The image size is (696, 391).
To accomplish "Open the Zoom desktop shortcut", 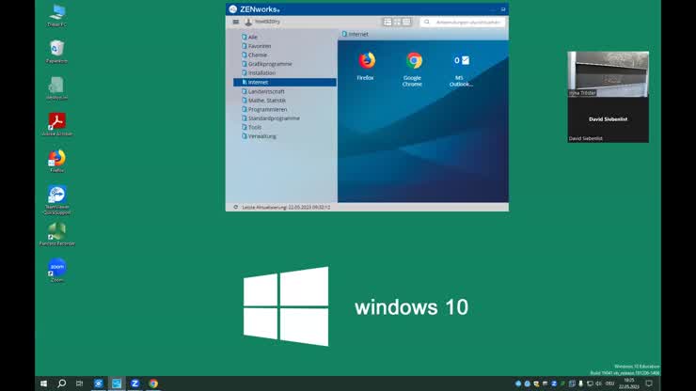I will click(56, 271).
